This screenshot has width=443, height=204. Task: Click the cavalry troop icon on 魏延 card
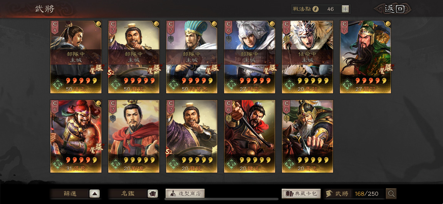point(228,119)
